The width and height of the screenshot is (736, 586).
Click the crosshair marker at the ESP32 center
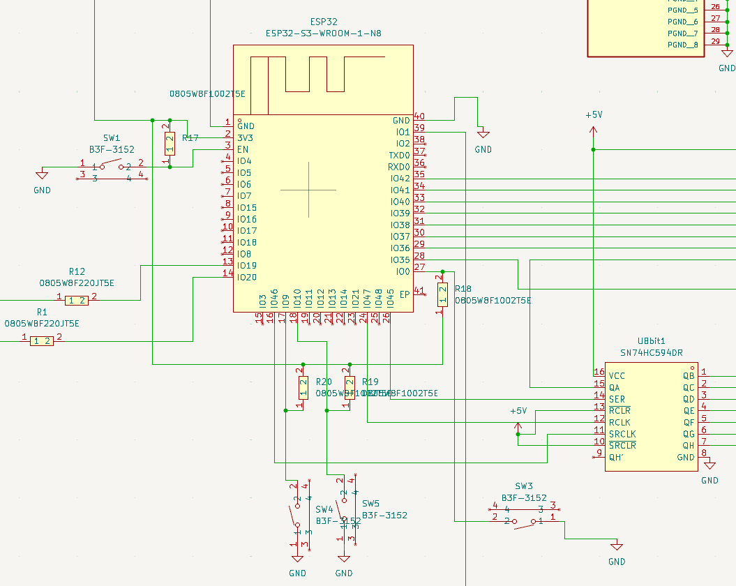308,190
